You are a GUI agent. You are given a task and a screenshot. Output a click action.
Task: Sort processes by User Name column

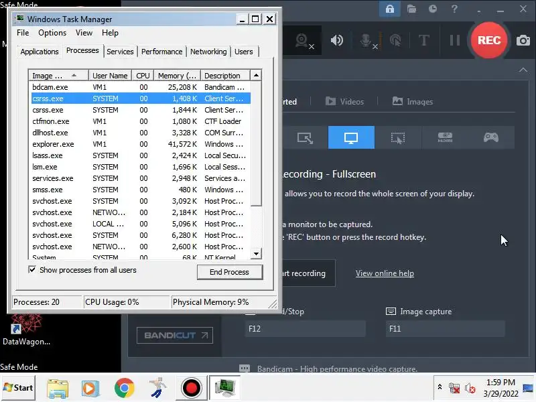point(110,76)
